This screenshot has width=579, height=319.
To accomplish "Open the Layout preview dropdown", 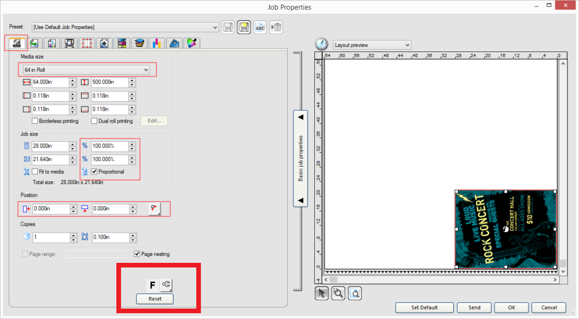I will click(372, 45).
